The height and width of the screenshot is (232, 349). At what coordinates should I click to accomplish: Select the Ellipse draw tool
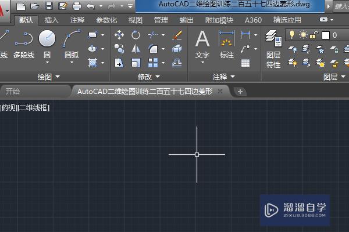click(x=92, y=49)
